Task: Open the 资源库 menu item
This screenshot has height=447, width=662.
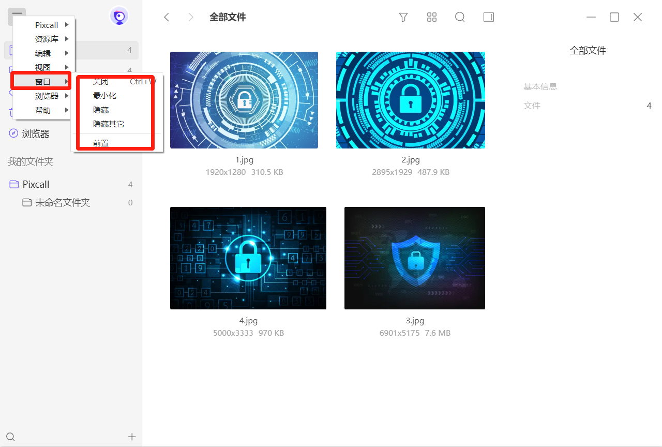Action: [x=44, y=39]
